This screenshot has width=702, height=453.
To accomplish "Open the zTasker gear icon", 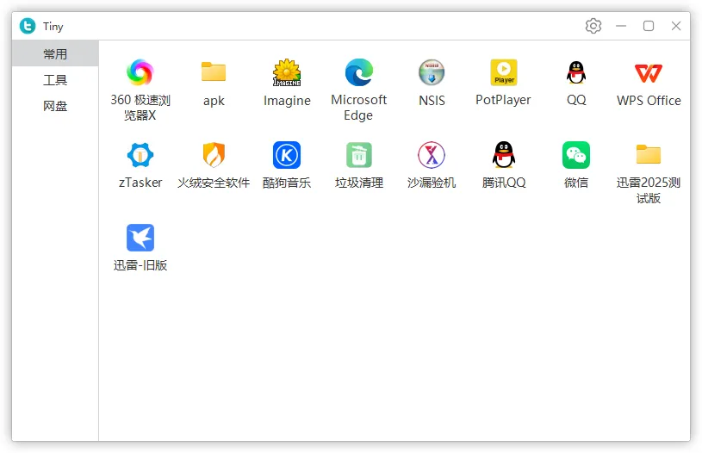I will [140, 155].
